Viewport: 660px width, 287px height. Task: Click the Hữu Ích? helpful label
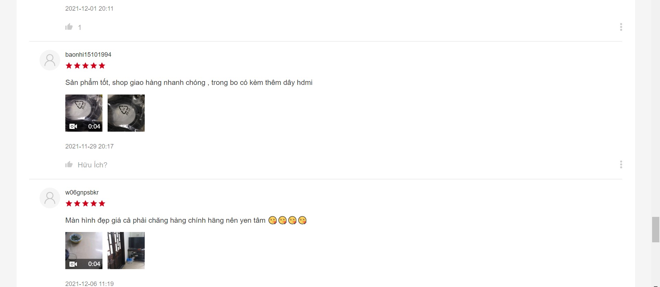click(92, 165)
